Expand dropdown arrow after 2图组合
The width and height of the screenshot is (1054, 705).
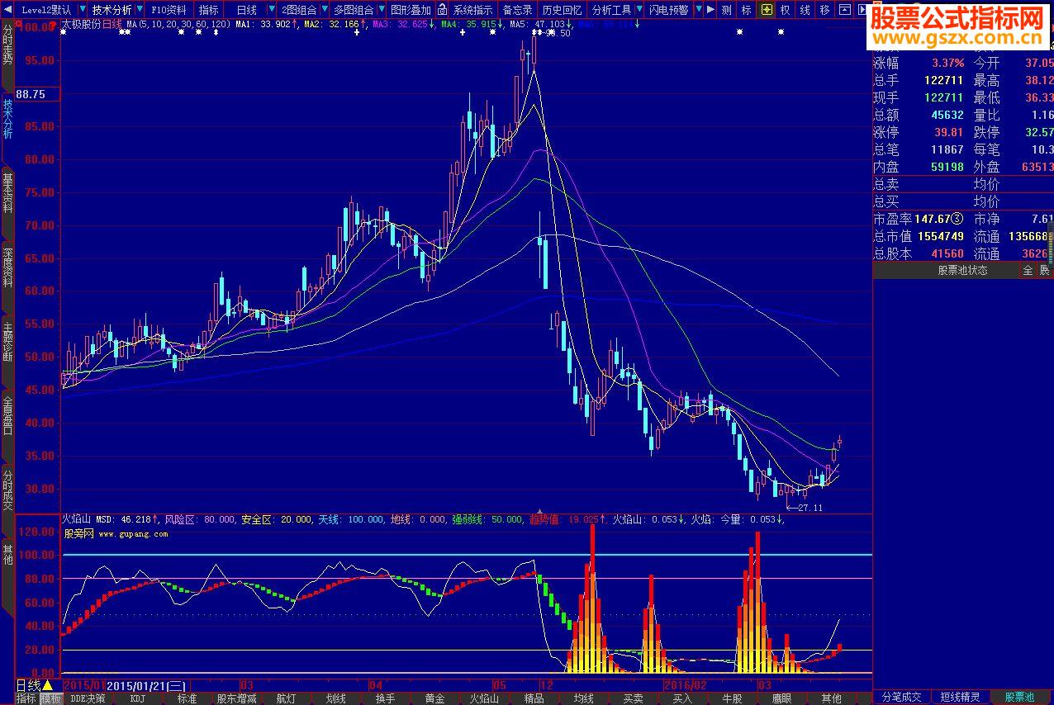pos(325,10)
